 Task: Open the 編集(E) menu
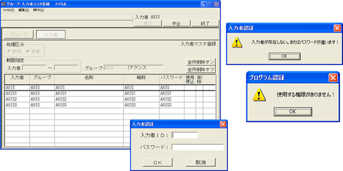[24, 10]
